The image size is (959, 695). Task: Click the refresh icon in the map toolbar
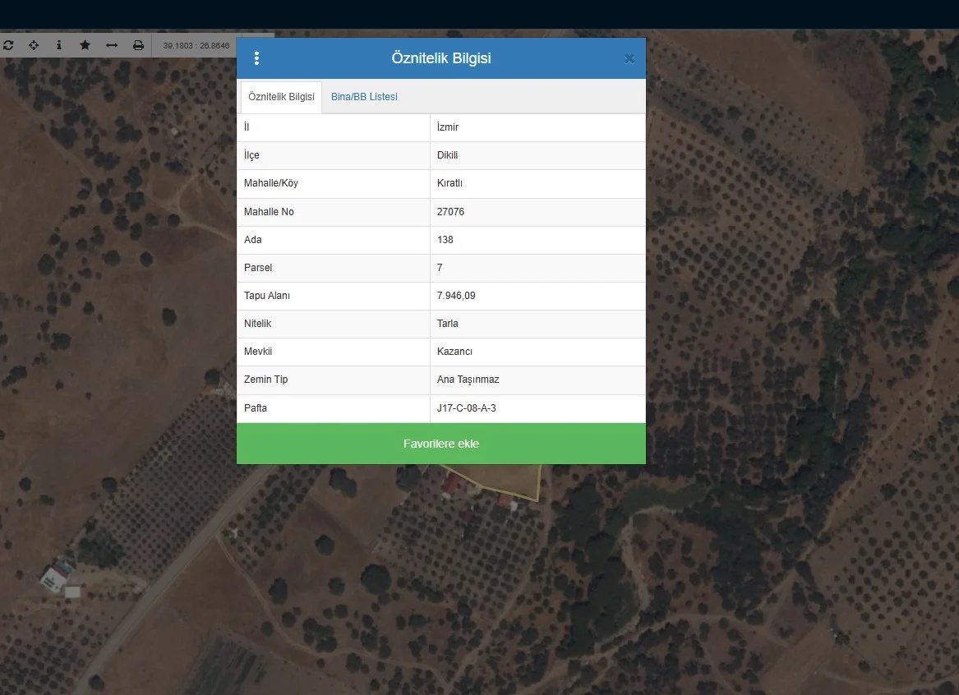pyautogui.click(x=8, y=45)
